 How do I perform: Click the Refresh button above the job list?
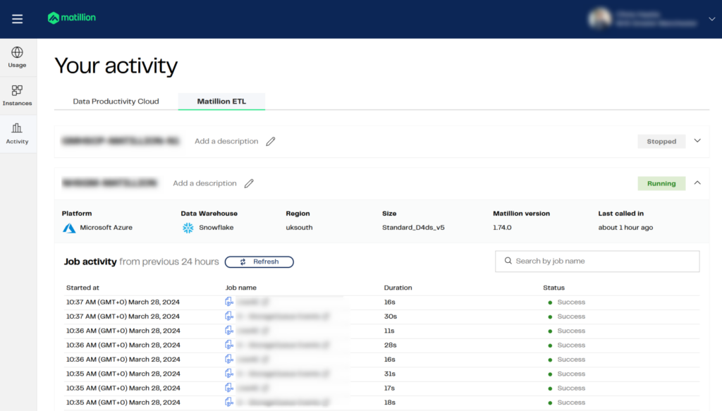[259, 262]
